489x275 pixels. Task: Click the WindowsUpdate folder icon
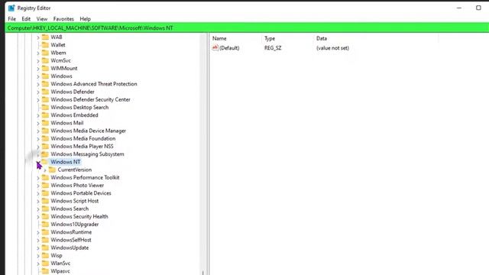[45, 247]
